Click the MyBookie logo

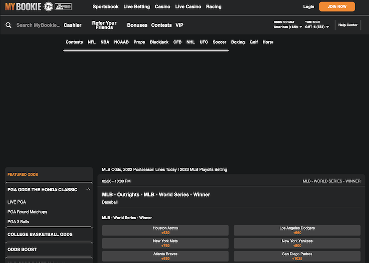[x=23, y=6]
